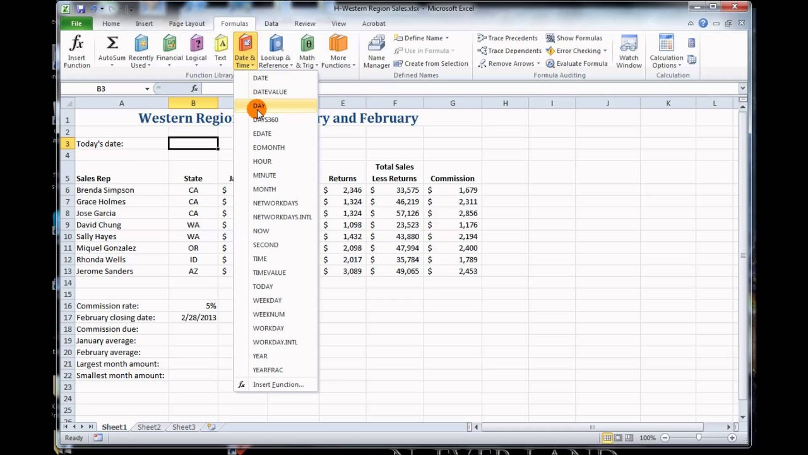
Task: Open Math & Trig functions
Action: (x=307, y=52)
